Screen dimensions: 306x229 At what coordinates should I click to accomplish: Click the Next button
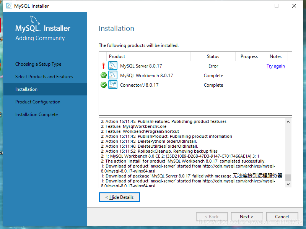click(x=247, y=217)
